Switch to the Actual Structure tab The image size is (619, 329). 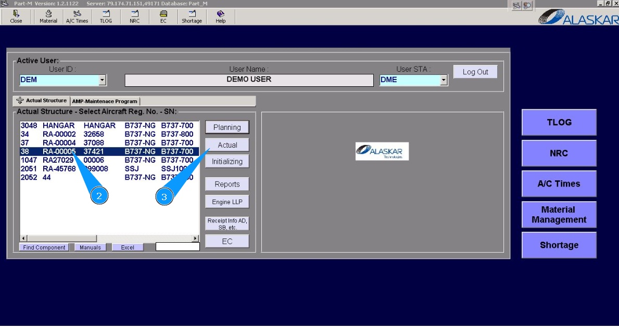tap(42, 100)
